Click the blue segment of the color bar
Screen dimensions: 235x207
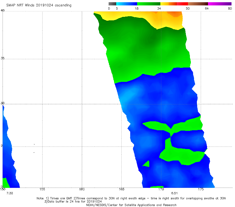click(127, 4)
